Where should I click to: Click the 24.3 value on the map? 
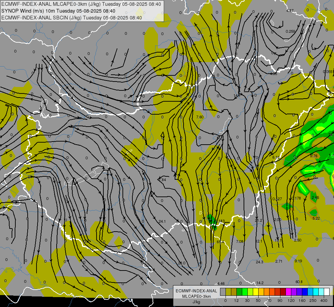259,262
